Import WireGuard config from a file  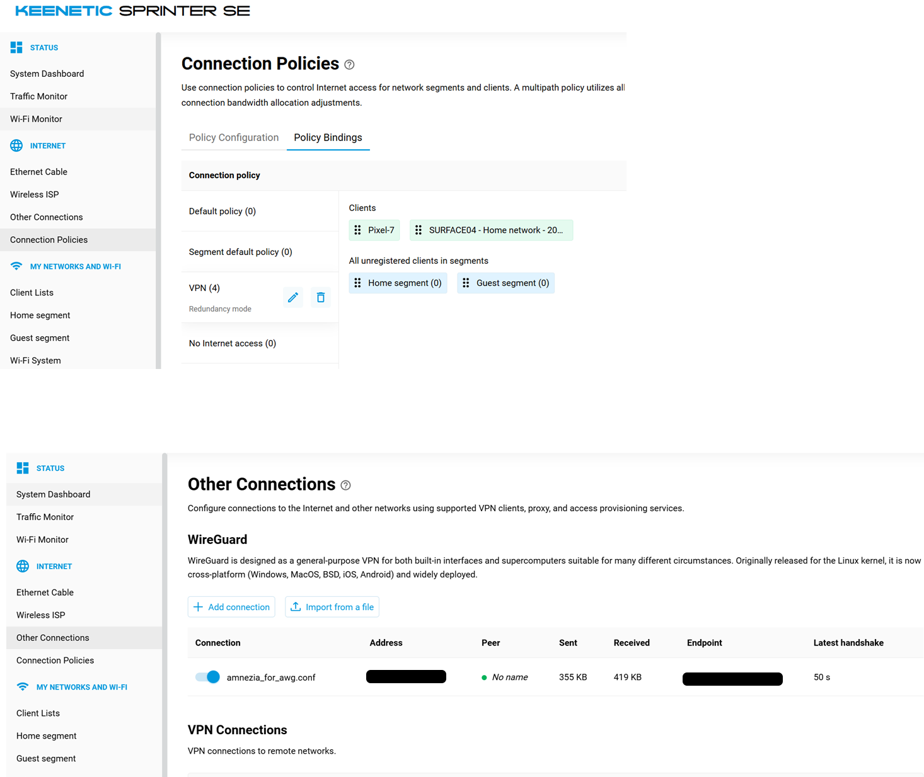[x=332, y=607]
